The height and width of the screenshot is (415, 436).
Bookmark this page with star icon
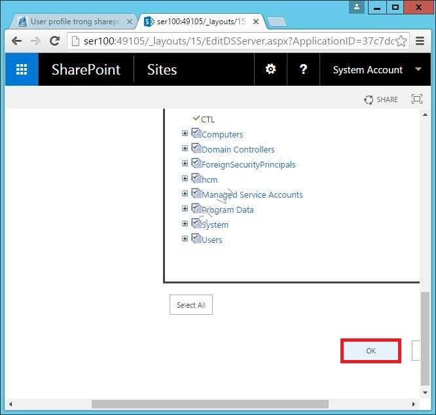(x=401, y=41)
